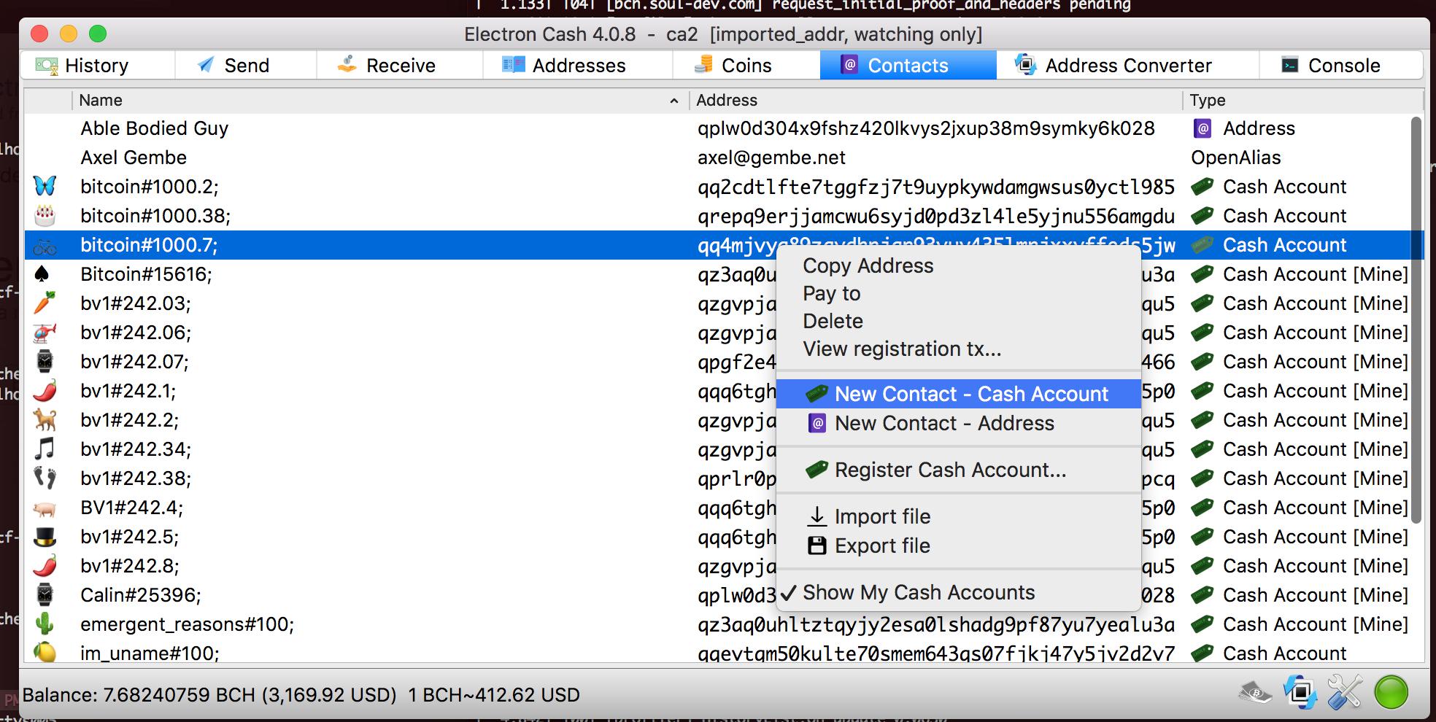
Task: Click the Balance text in the status bar
Action: (301, 695)
